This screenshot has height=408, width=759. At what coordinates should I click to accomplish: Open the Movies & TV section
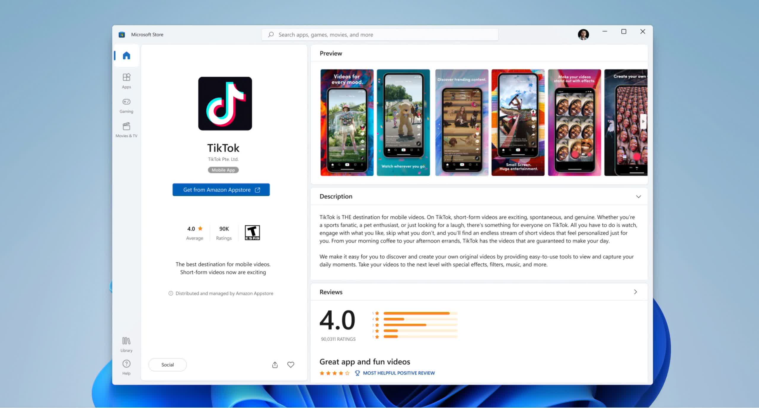pos(126,130)
